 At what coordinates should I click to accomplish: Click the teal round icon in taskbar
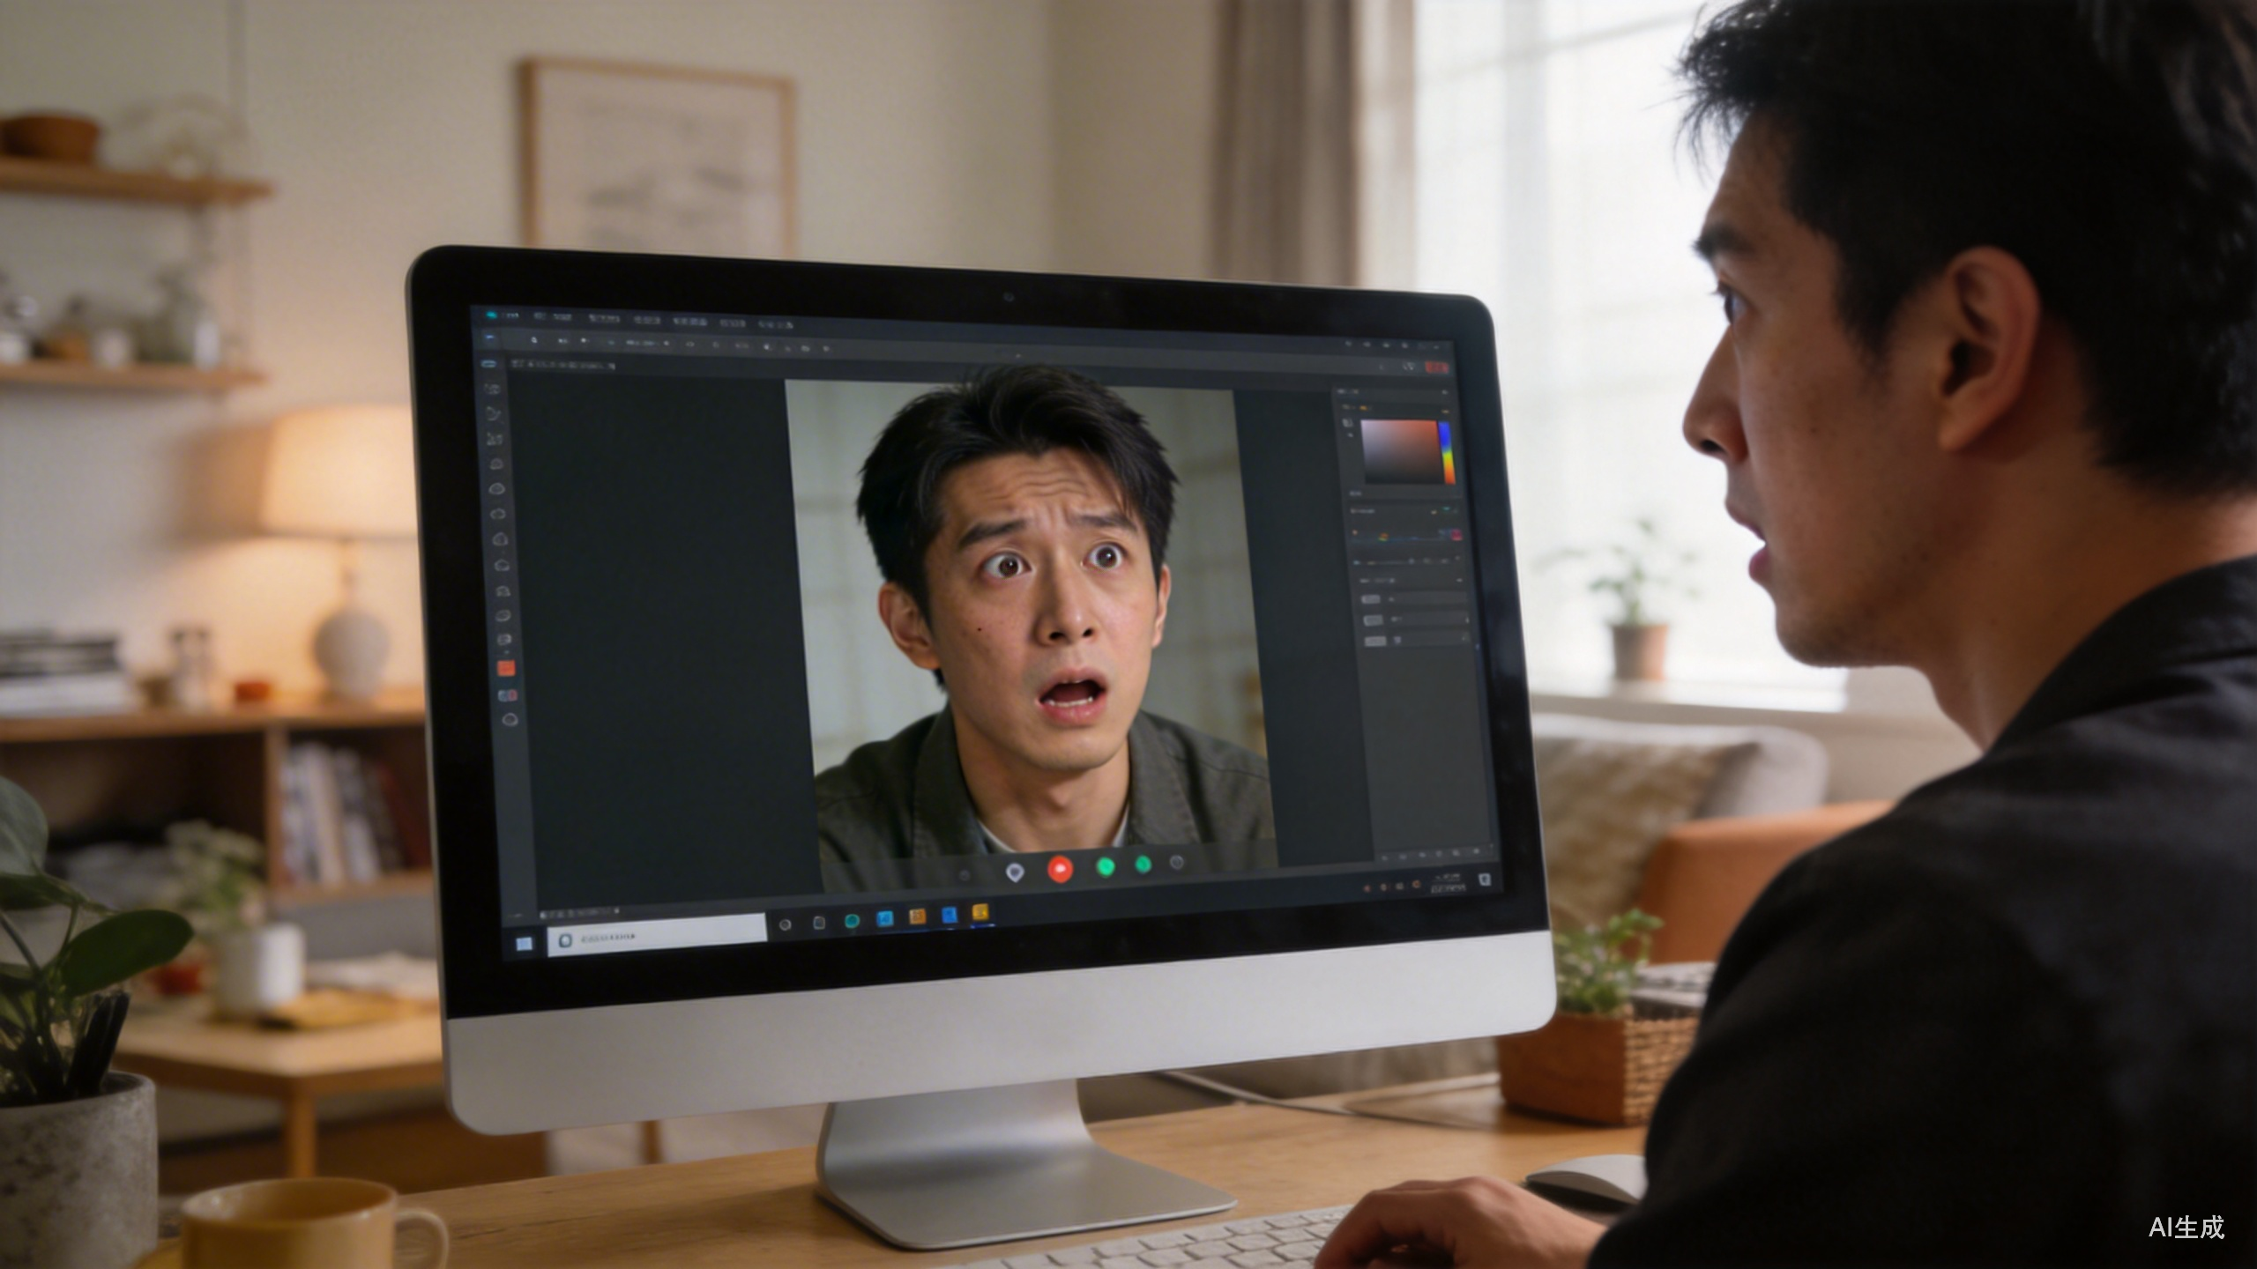point(852,921)
